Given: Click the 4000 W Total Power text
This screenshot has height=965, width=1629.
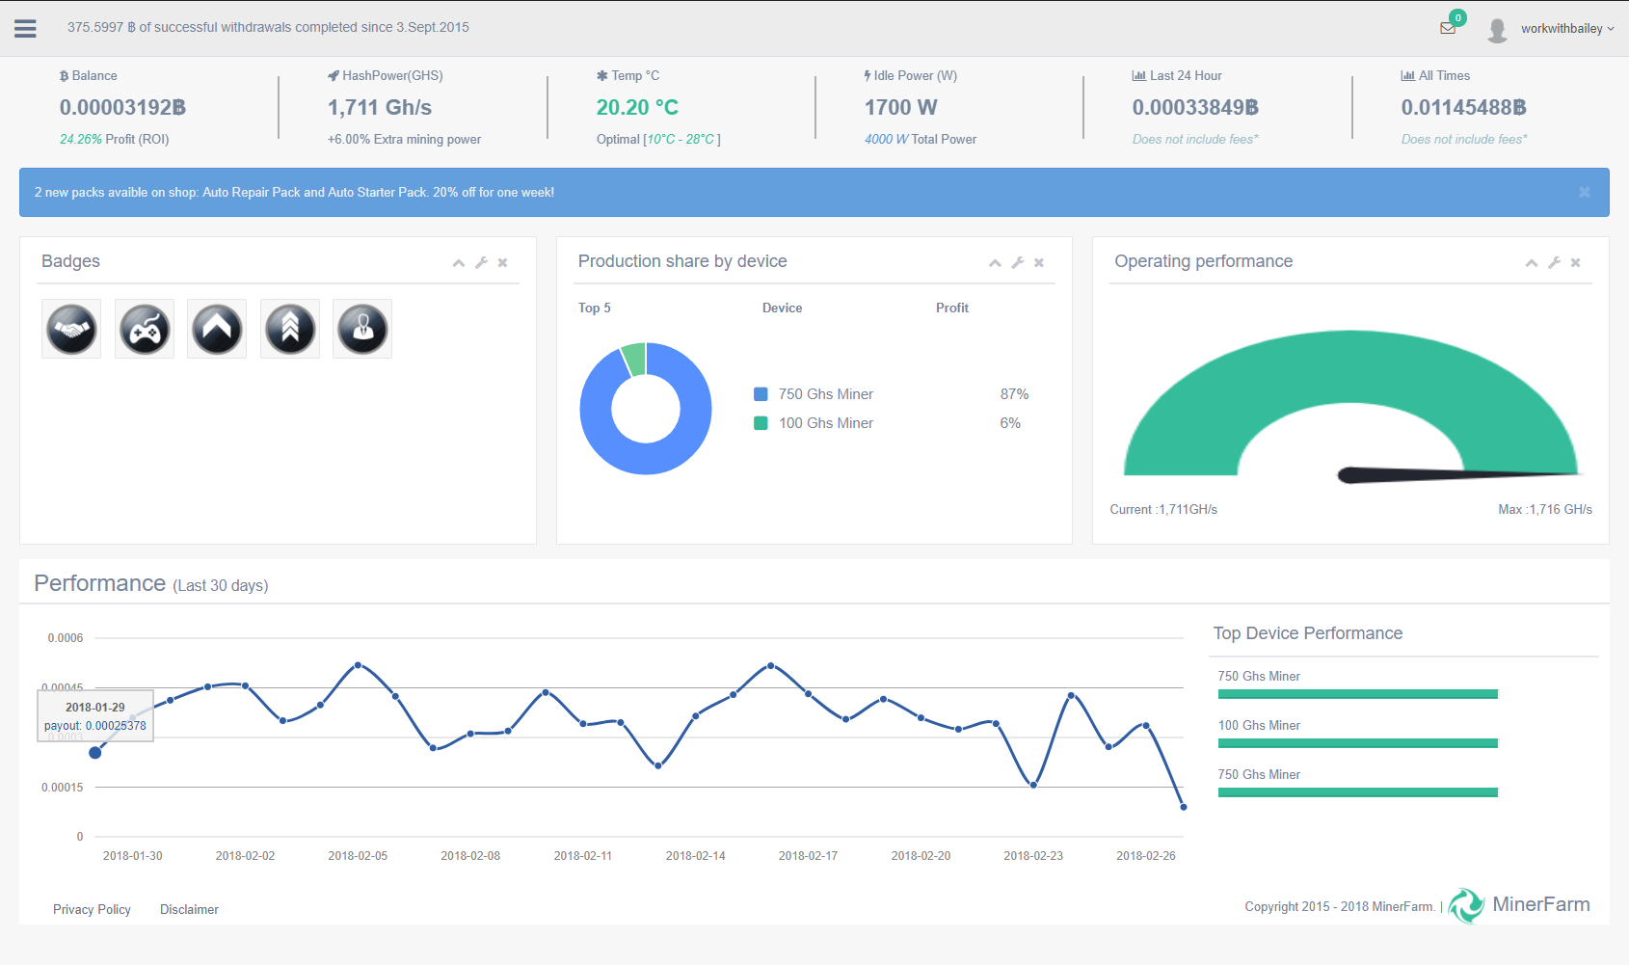Looking at the screenshot, I should [x=921, y=139].
